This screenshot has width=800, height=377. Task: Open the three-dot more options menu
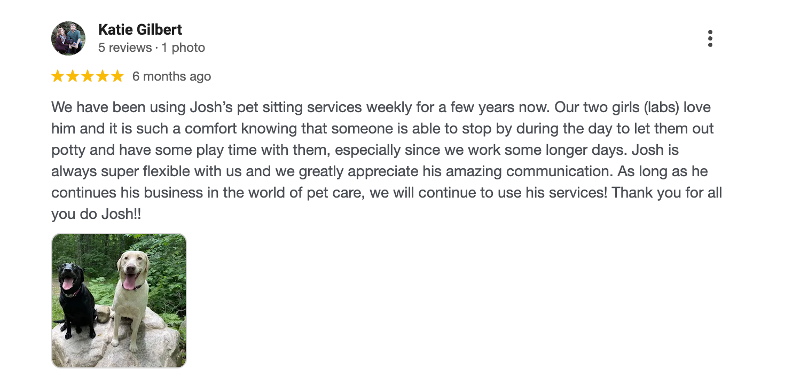710,38
